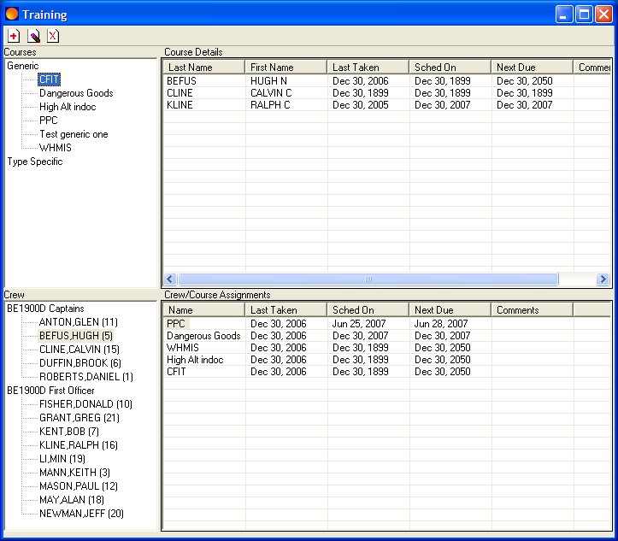Select the Dangerous Goods course
The width and height of the screenshot is (618, 541).
point(76,93)
